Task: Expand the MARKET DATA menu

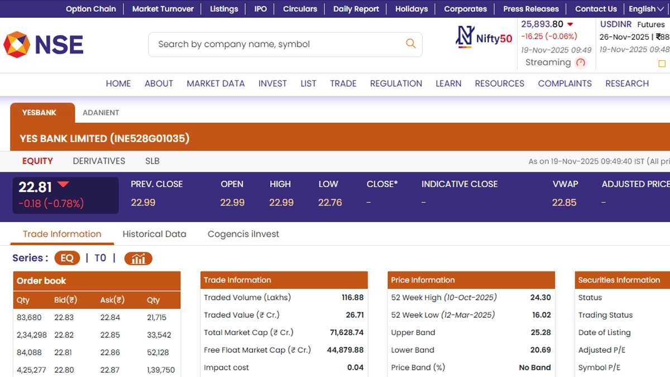Action: click(216, 83)
